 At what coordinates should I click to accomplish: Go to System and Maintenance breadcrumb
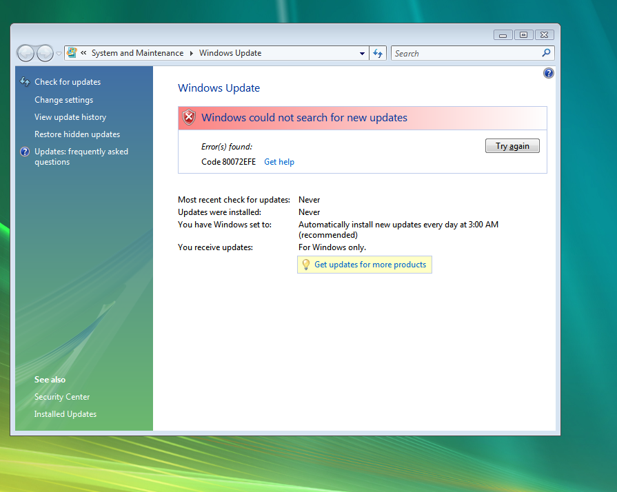pos(137,53)
